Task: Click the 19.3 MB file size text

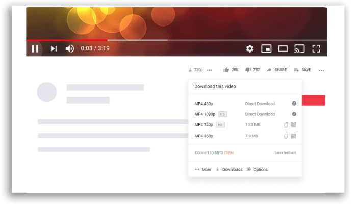Action: (253, 125)
